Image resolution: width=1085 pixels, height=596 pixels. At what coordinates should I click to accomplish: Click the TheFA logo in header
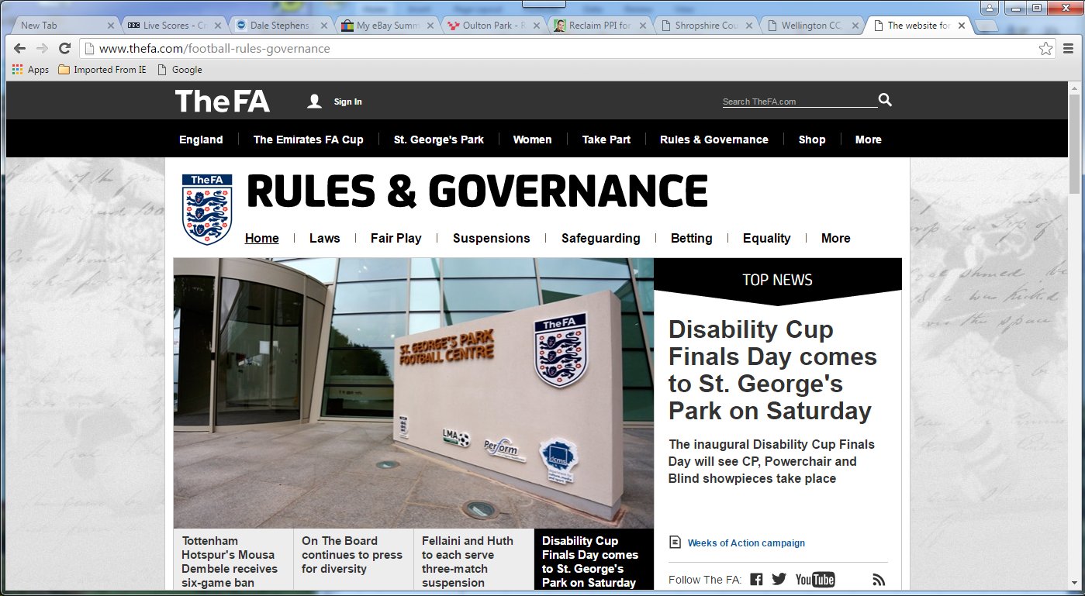pos(223,101)
